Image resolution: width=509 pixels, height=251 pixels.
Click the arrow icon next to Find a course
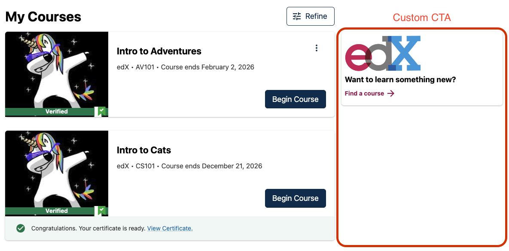pos(391,93)
